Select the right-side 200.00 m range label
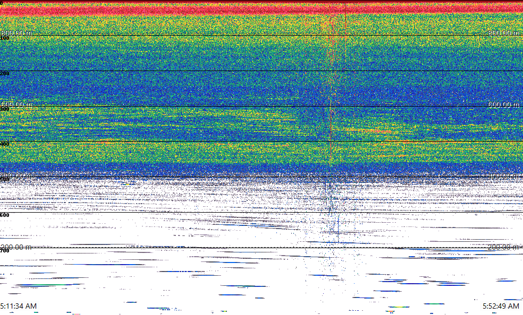The height and width of the screenshot is (315, 523). (x=504, y=247)
